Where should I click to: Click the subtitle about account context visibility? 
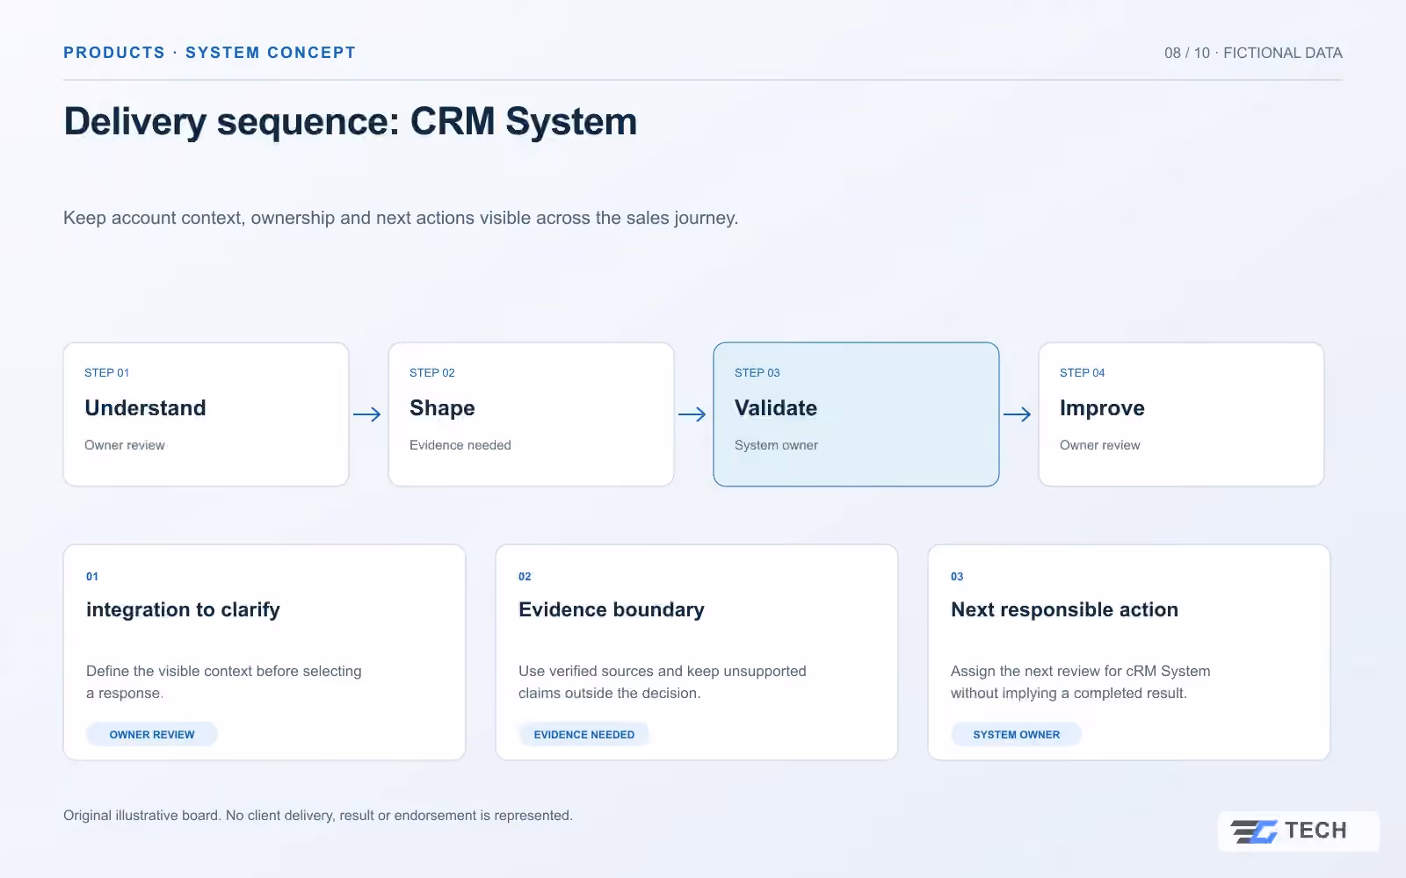point(401,218)
